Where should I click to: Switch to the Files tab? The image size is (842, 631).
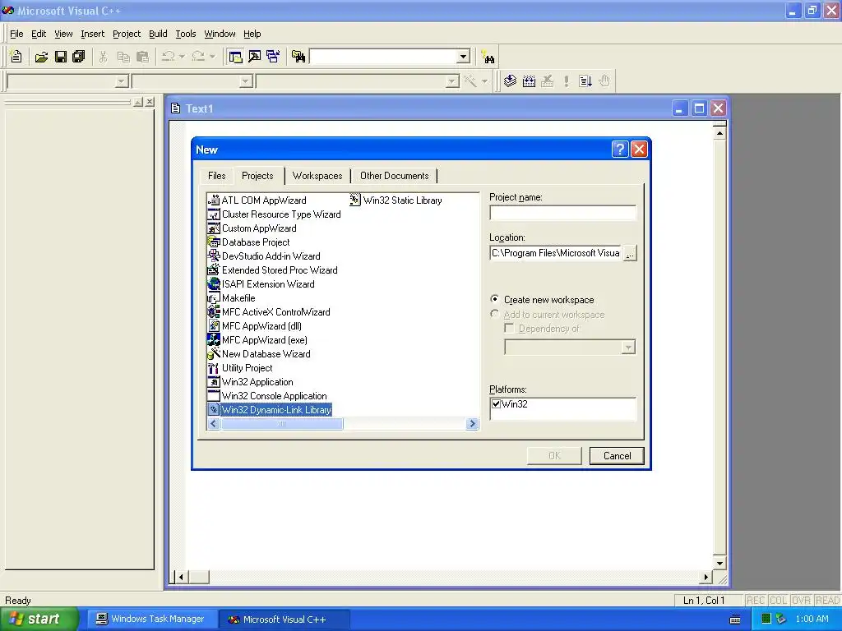click(x=216, y=176)
